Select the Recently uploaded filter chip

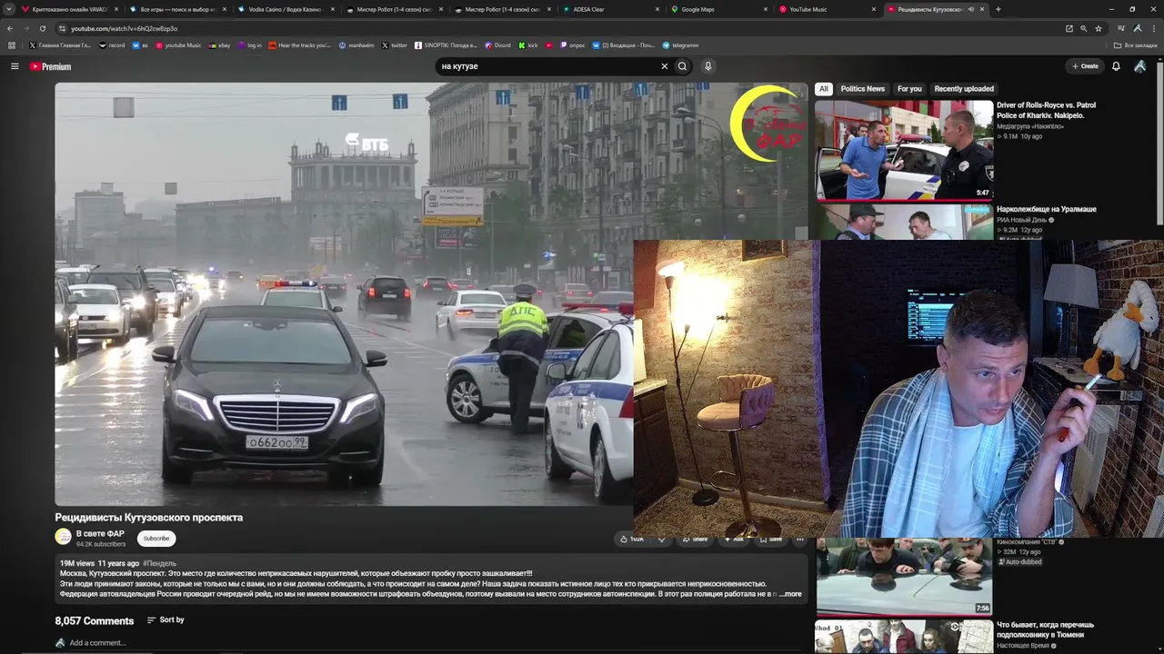coord(964,89)
